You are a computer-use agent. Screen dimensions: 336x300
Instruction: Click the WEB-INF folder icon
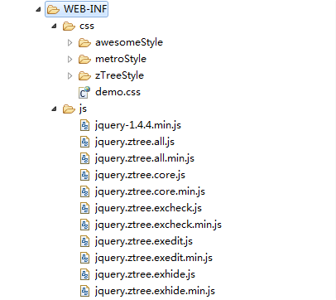(x=53, y=9)
